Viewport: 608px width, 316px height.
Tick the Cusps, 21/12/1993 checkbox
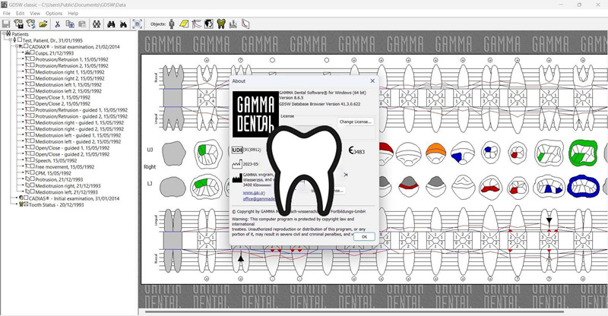(33, 52)
